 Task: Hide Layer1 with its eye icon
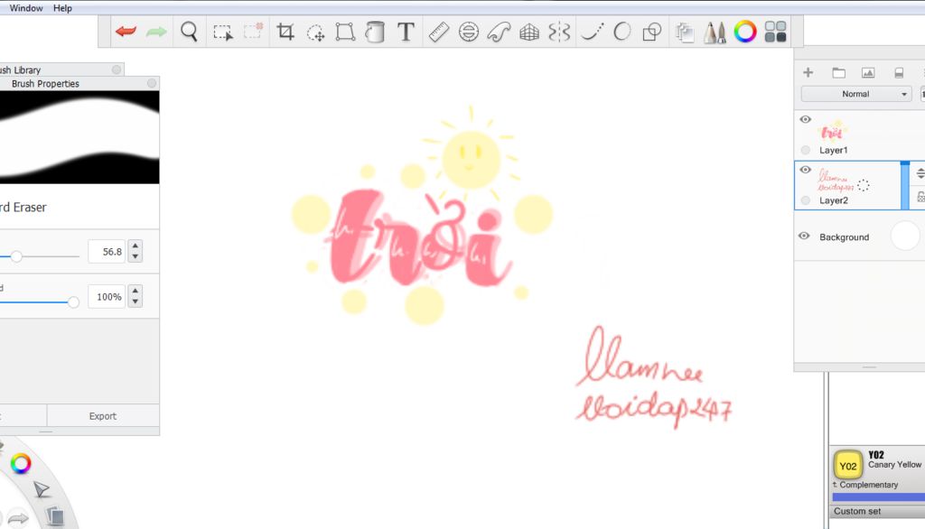805,119
